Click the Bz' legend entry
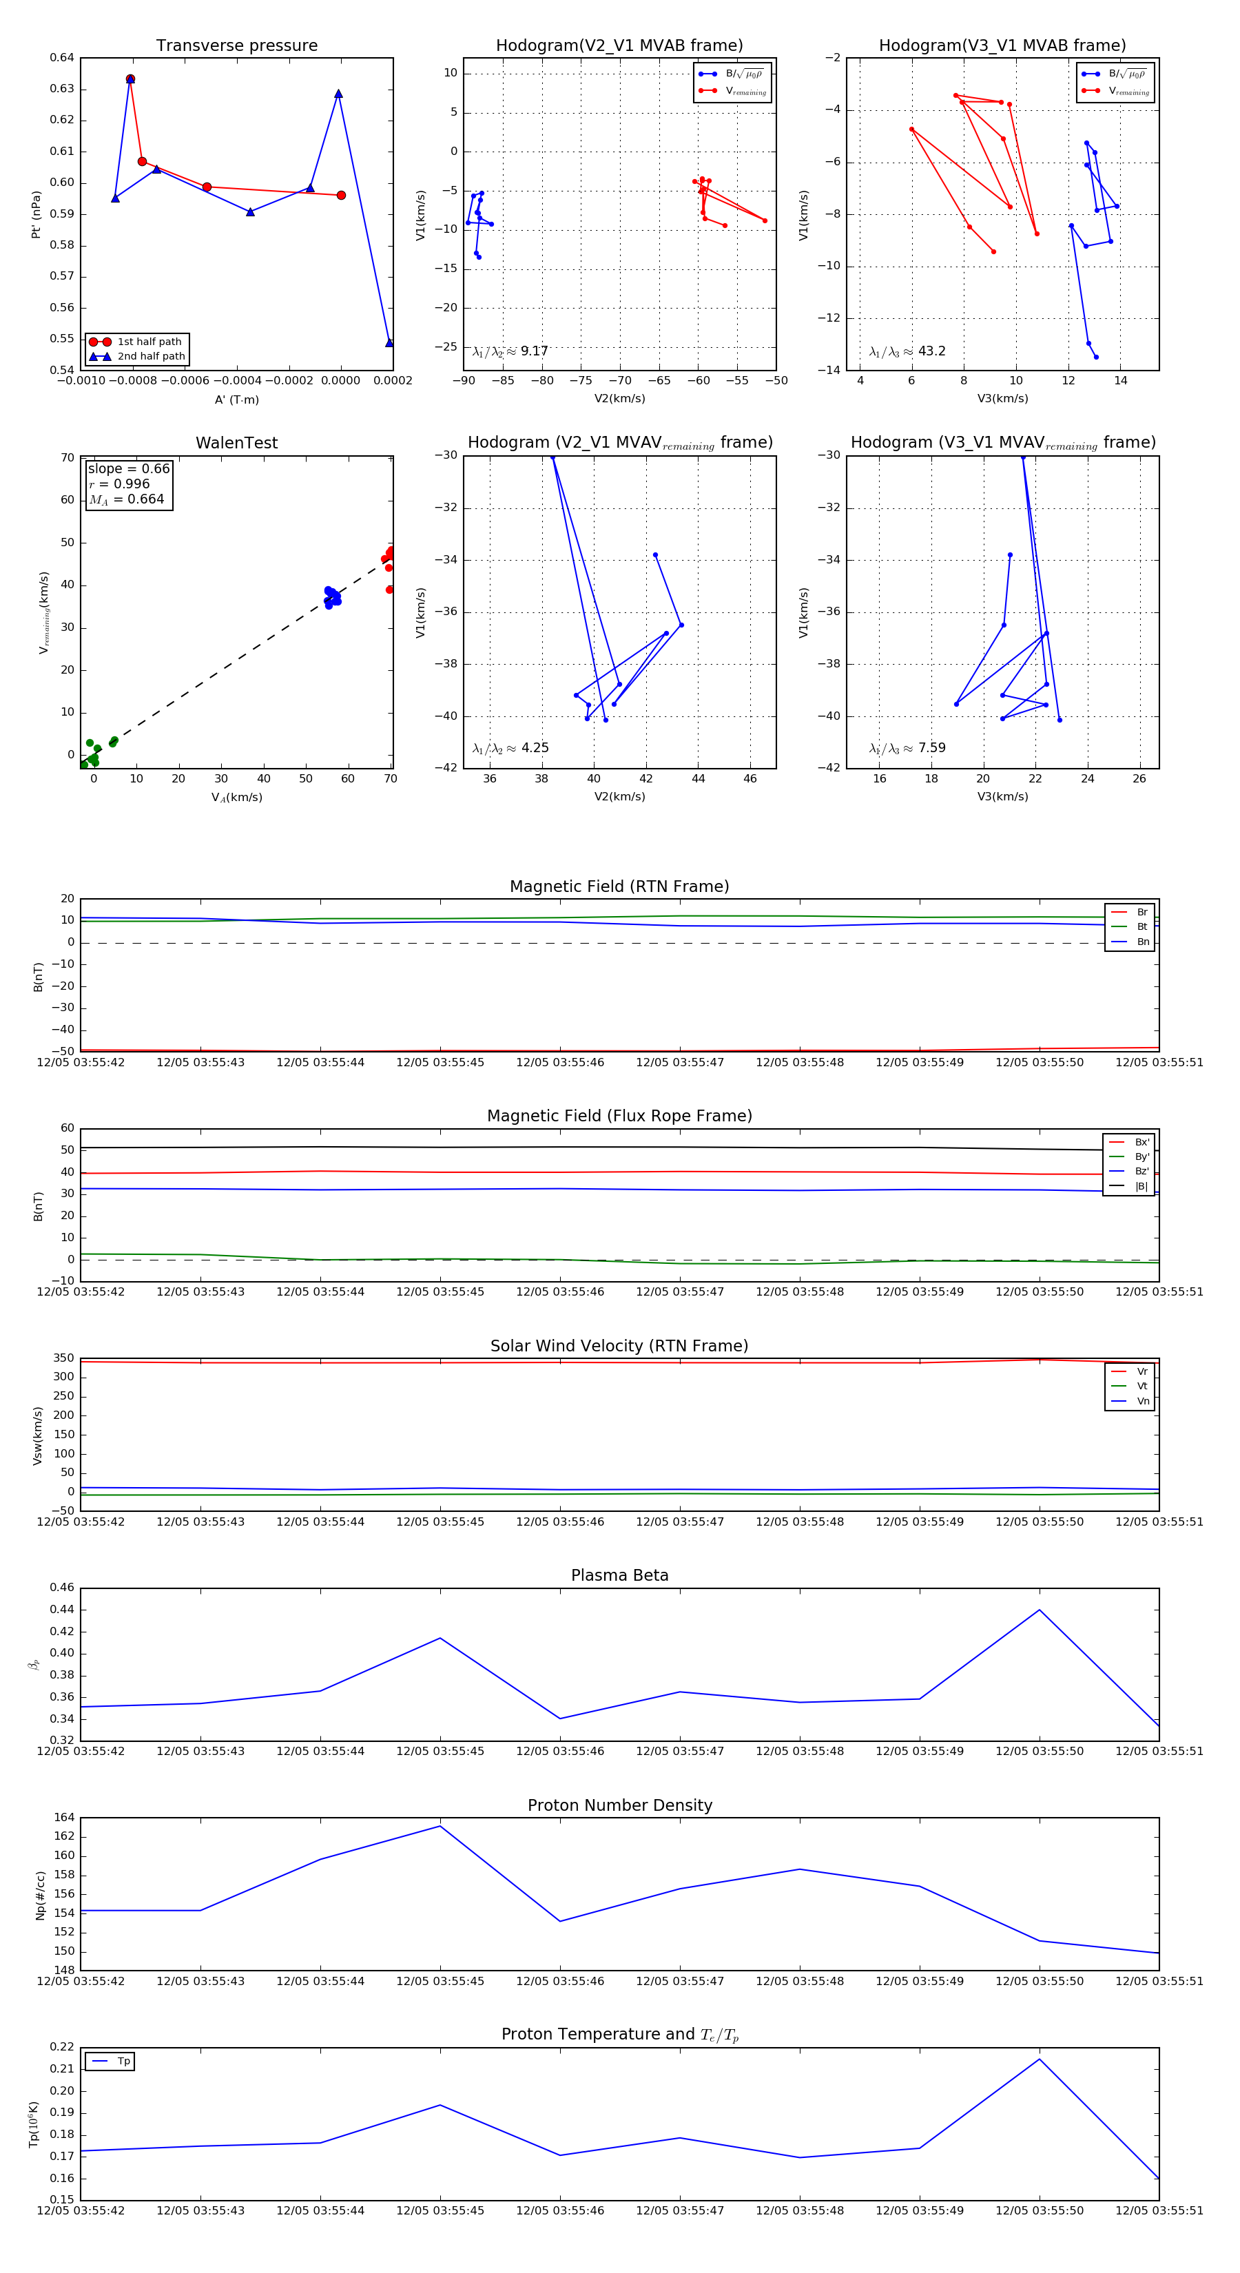Image resolution: width=1240 pixels, height=2273 pixels. click(x=1129, y=1171)
